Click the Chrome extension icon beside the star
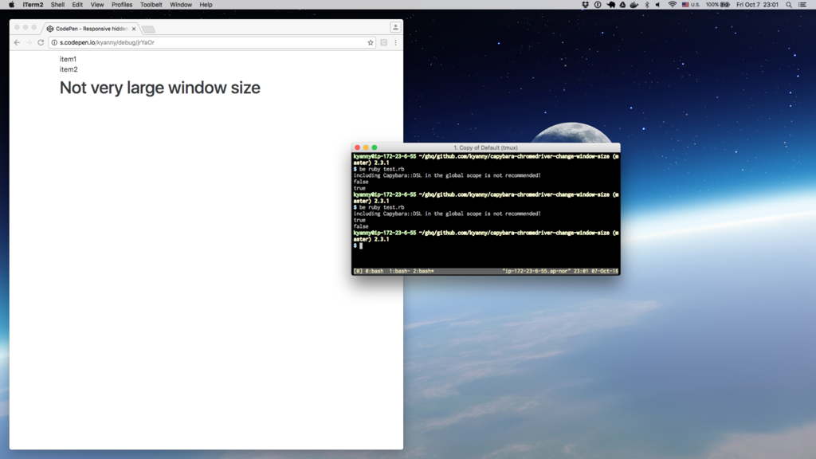This screenshot has height=459, width=816. pyautogui.click(x=384, y=43)
